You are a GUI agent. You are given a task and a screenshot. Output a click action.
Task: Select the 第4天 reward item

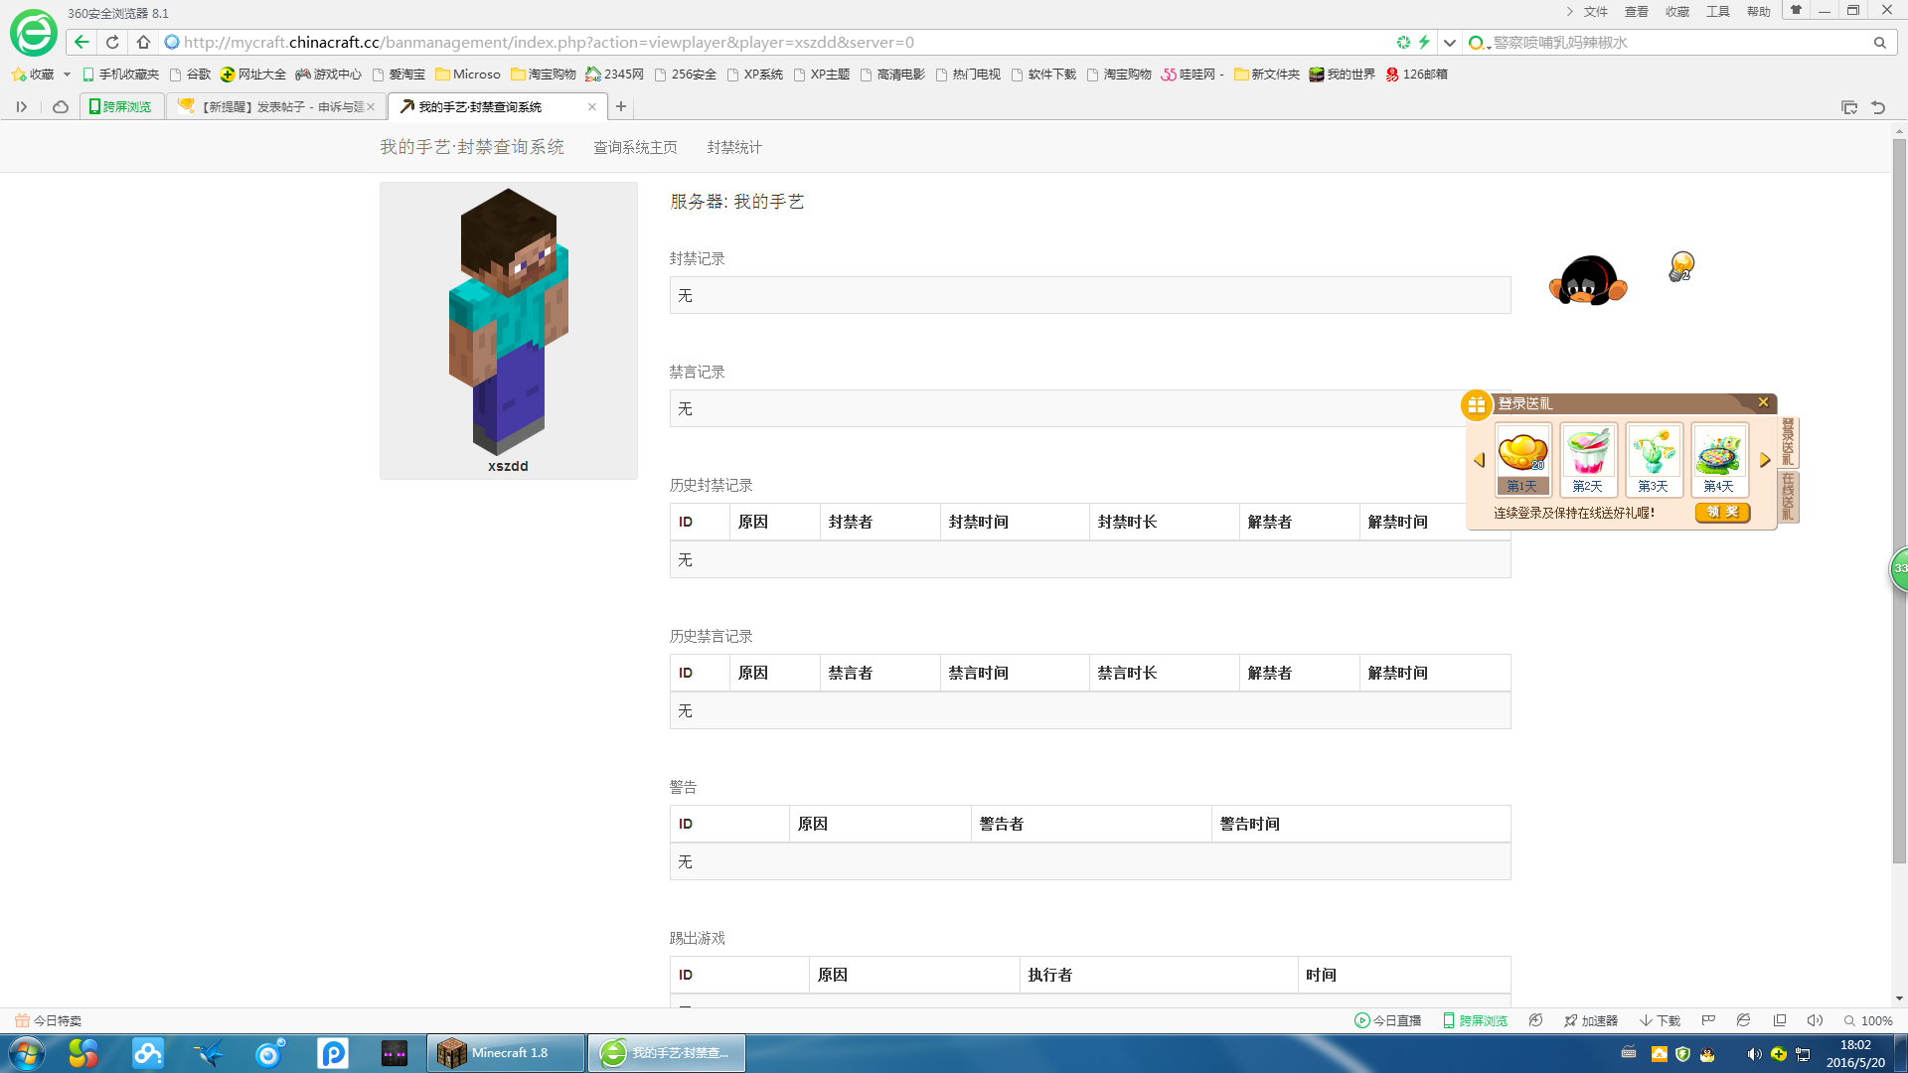point(1719,459)
